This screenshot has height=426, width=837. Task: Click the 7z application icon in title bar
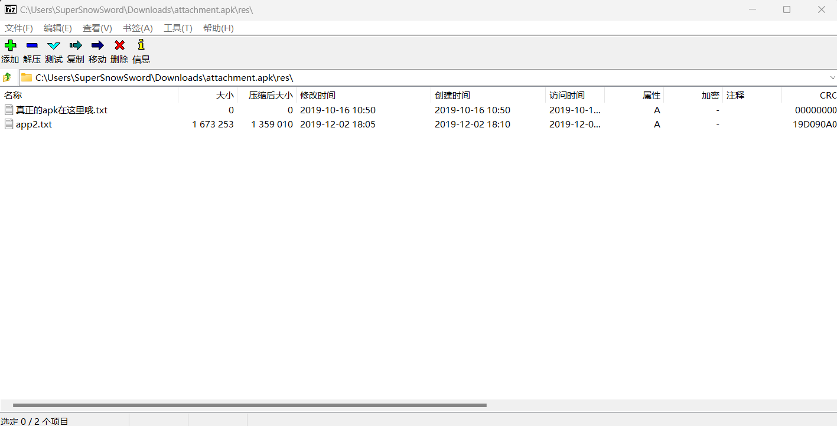point(10,9)
